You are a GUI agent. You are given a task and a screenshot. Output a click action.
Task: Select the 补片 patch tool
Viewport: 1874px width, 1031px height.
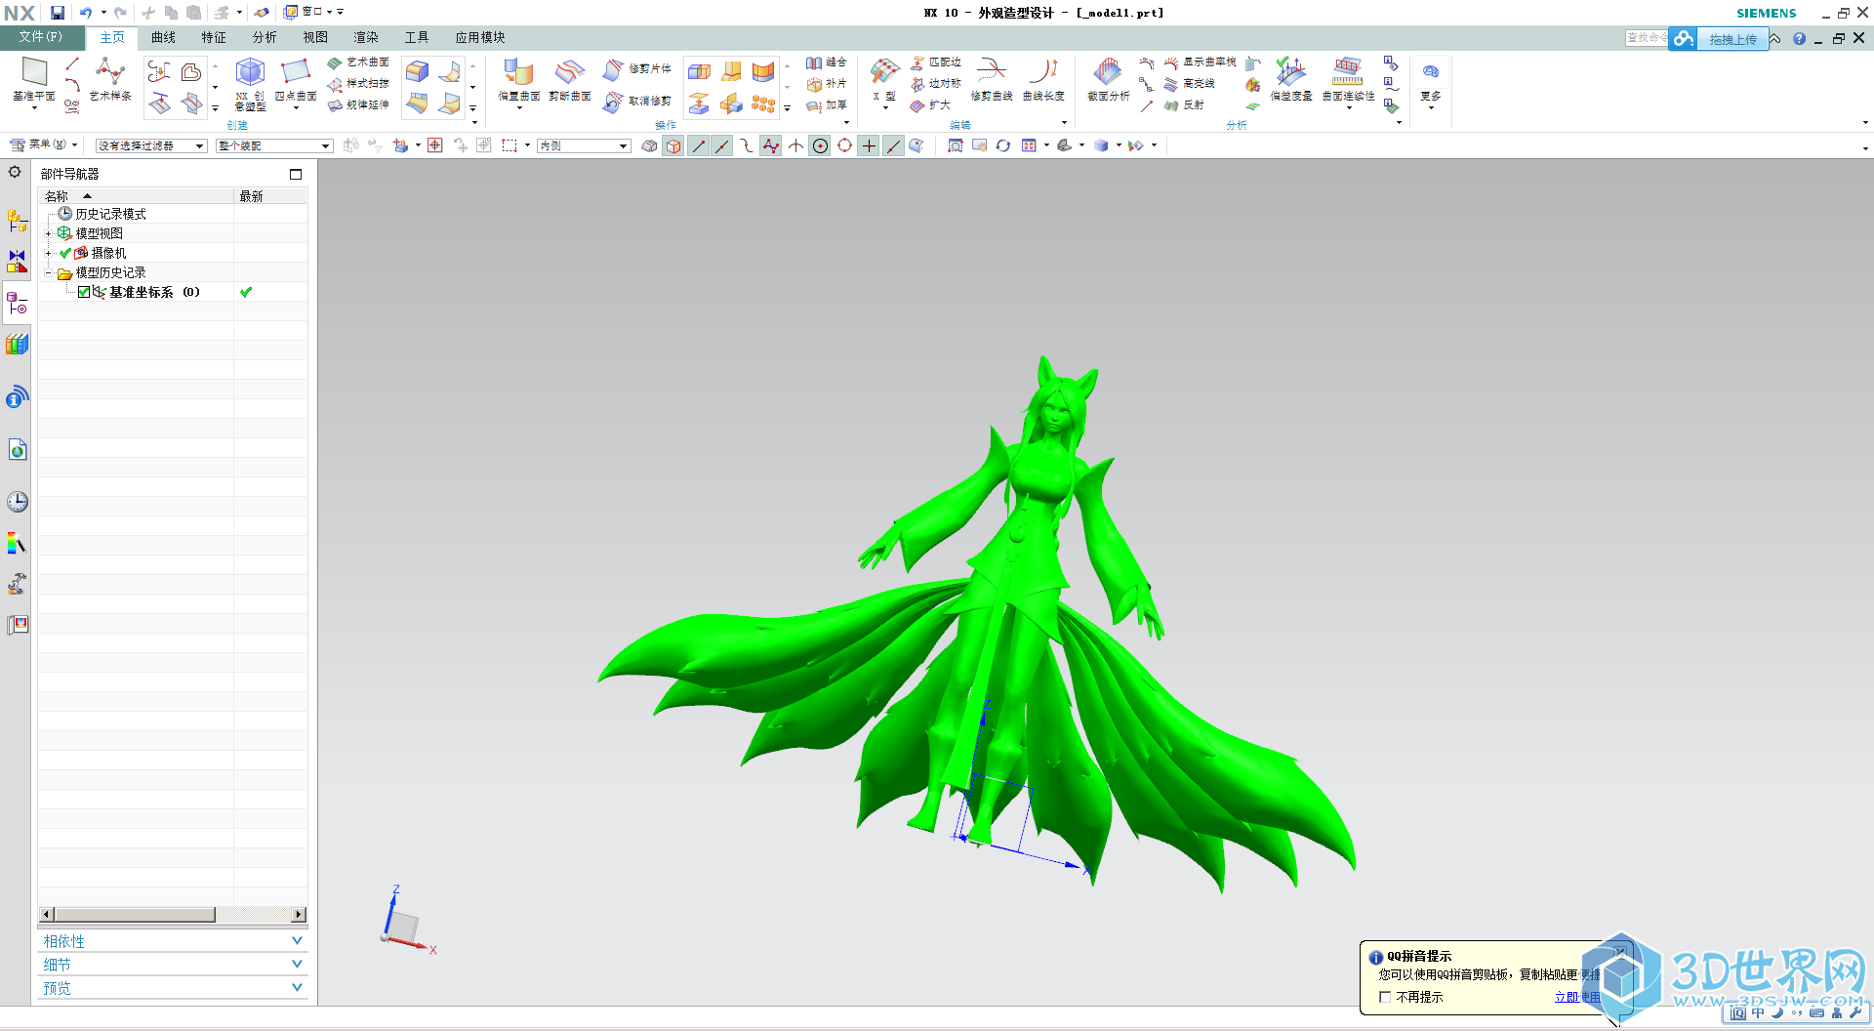tap(826, 84)
